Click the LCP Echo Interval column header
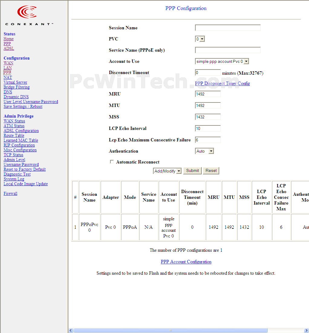This screenshot has height=333, width=309. click(262, 197)
